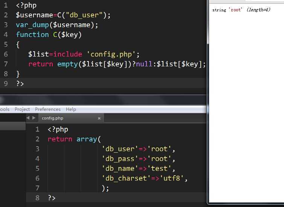Click the return empty($list[$key]) line
This screenshot has height=207, width=284.
(117, 64)
